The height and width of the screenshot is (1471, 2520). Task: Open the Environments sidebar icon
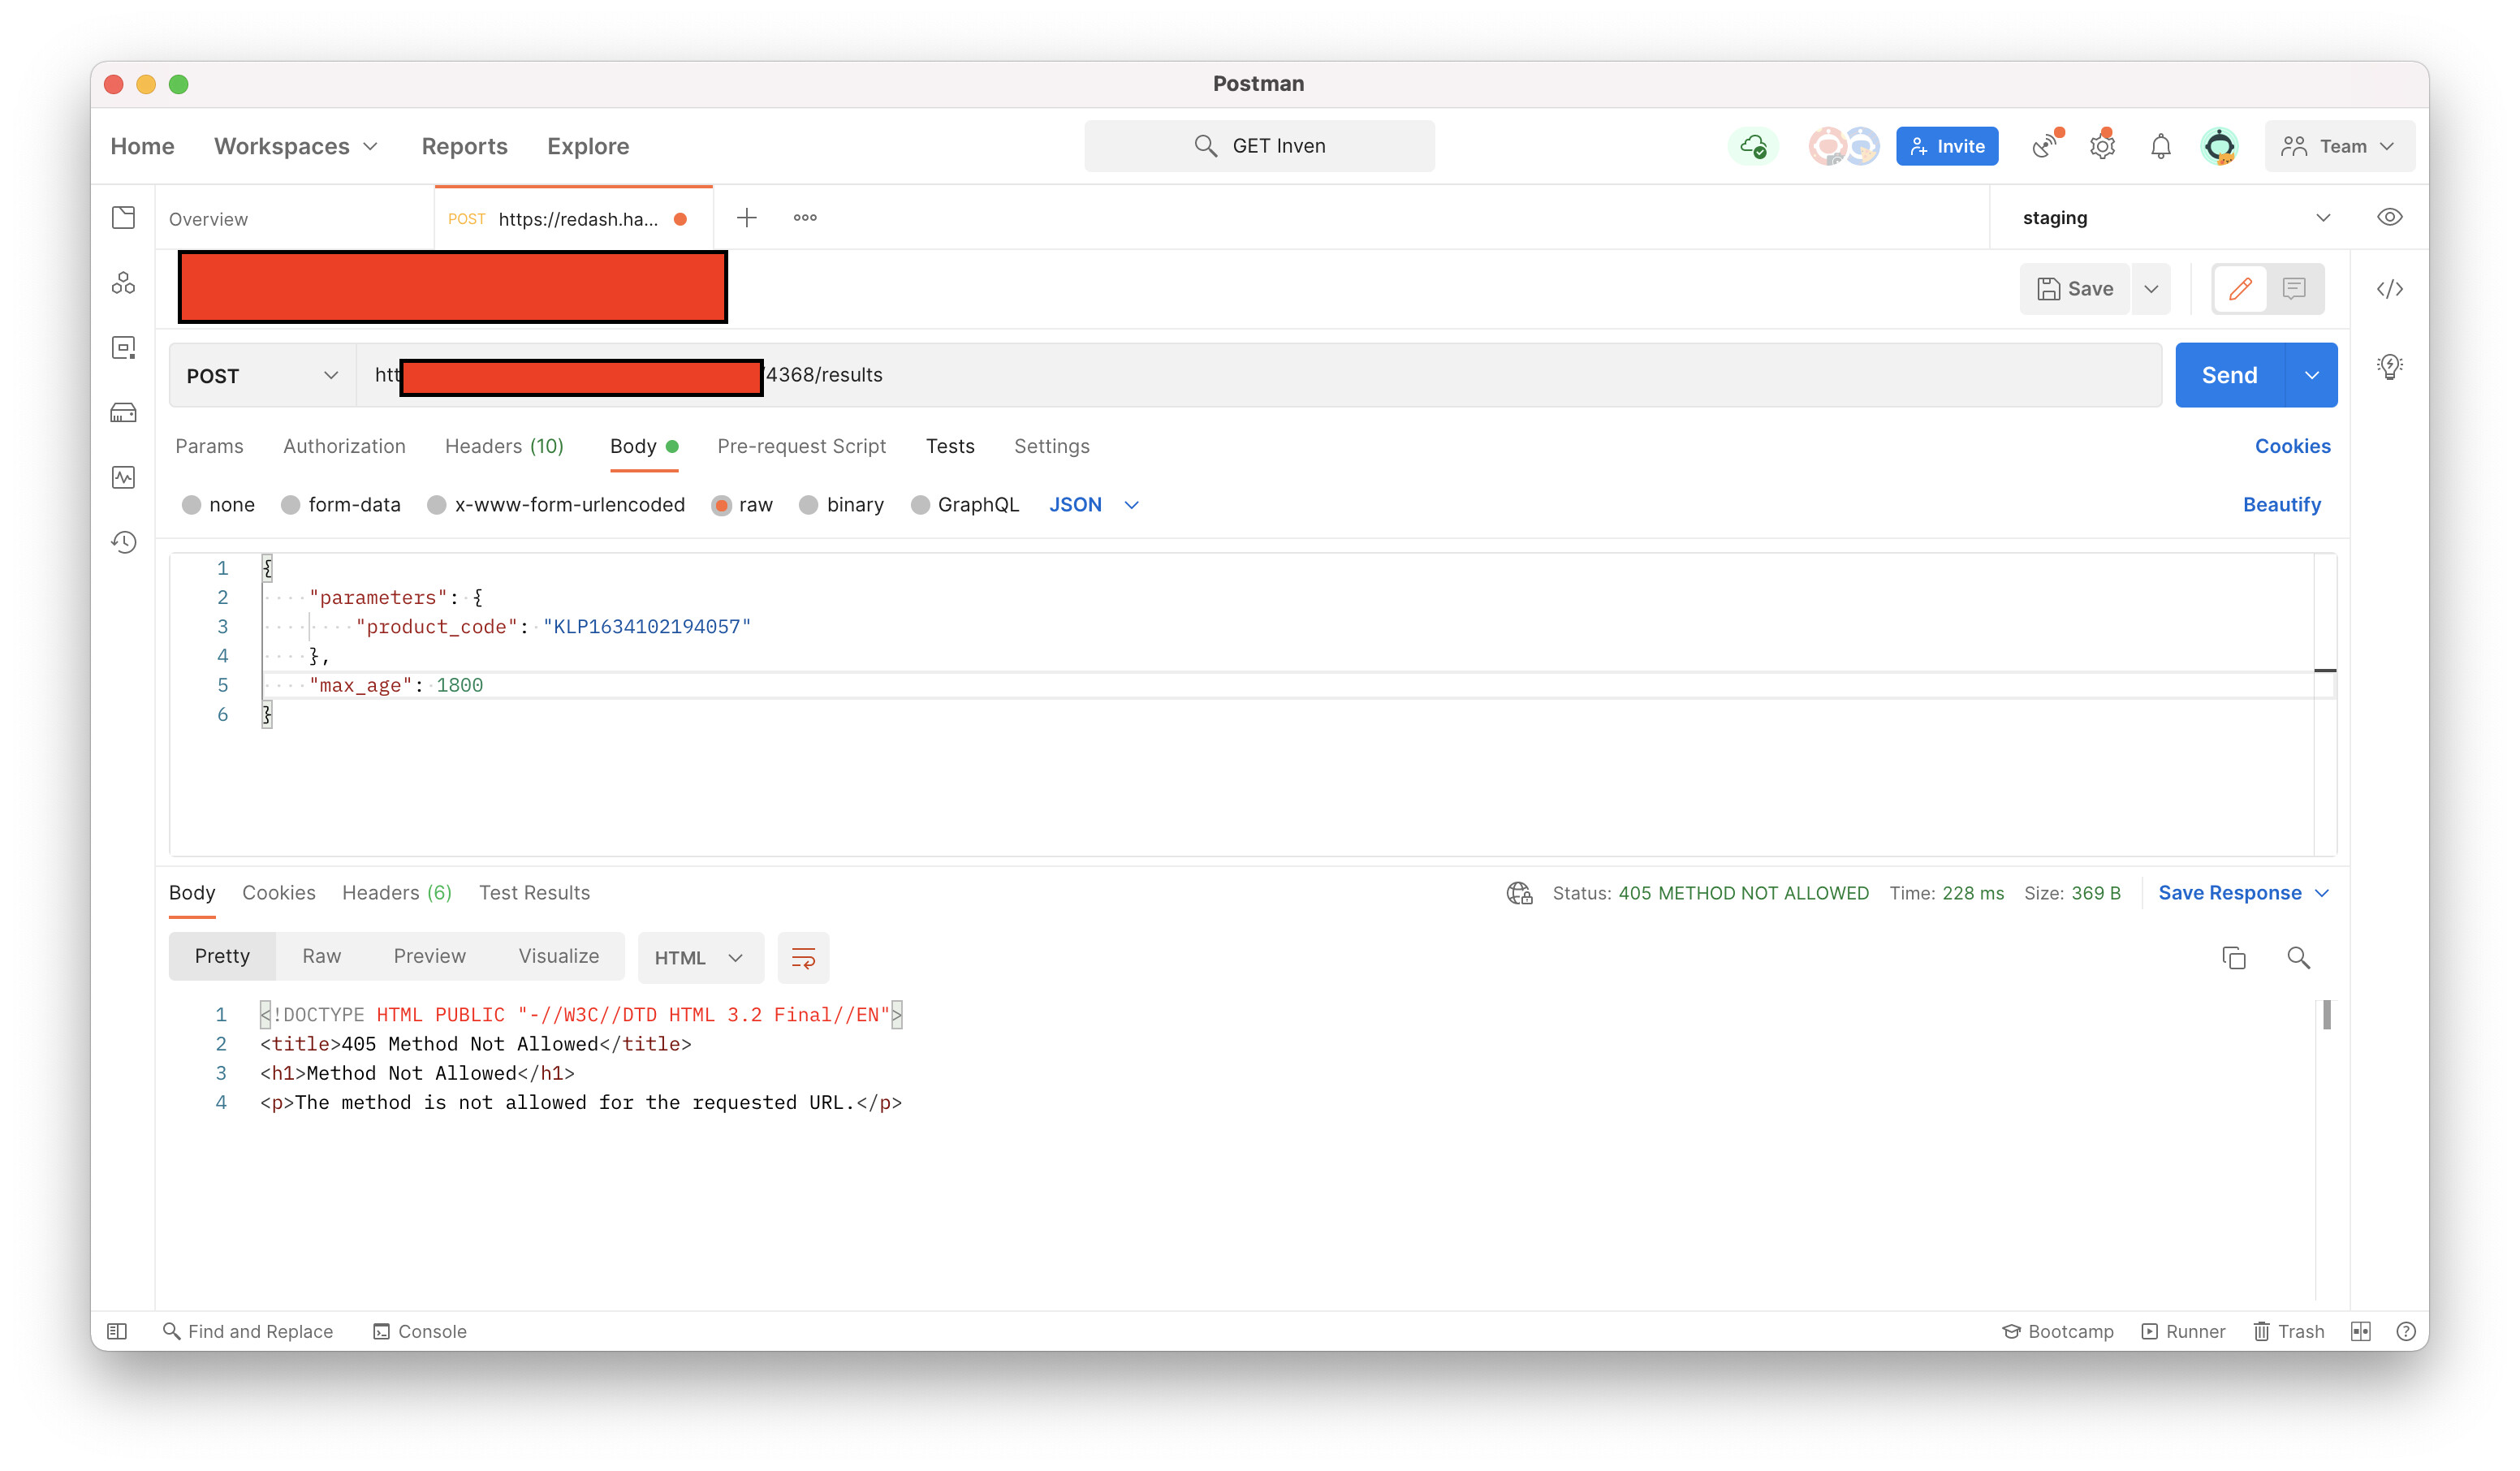pos(123,348)
